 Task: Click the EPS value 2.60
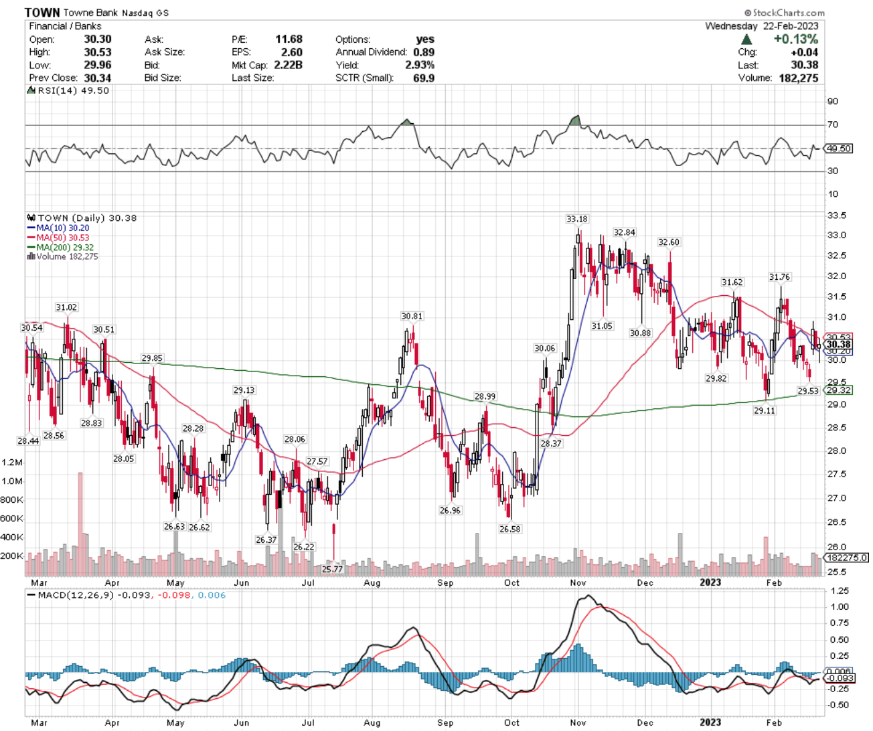(x=292, y=52)
